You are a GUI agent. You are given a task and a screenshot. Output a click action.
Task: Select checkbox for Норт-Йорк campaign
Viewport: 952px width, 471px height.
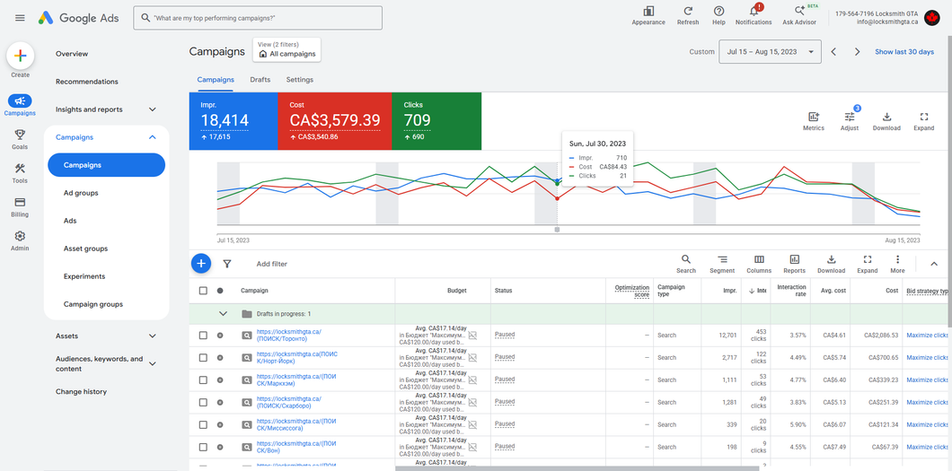tap(203, 358)
